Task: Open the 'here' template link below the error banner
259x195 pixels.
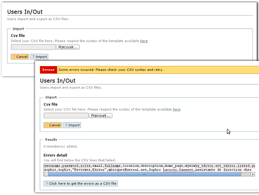Action: (x=177, y=110)
